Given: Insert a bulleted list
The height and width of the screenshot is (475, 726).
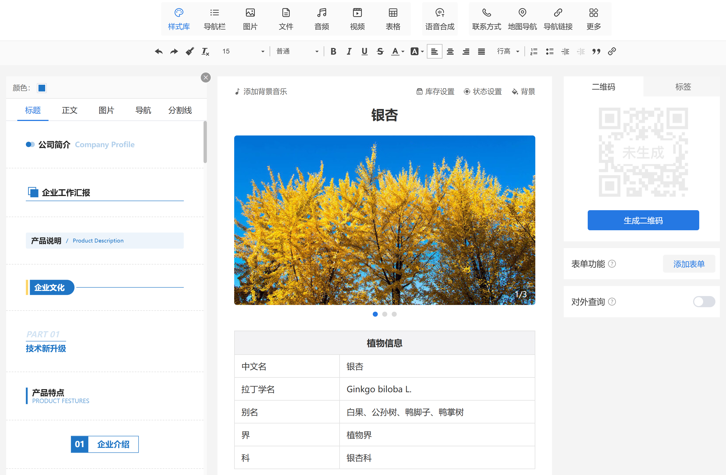Looking at the screenshot, I should [550, 52].
